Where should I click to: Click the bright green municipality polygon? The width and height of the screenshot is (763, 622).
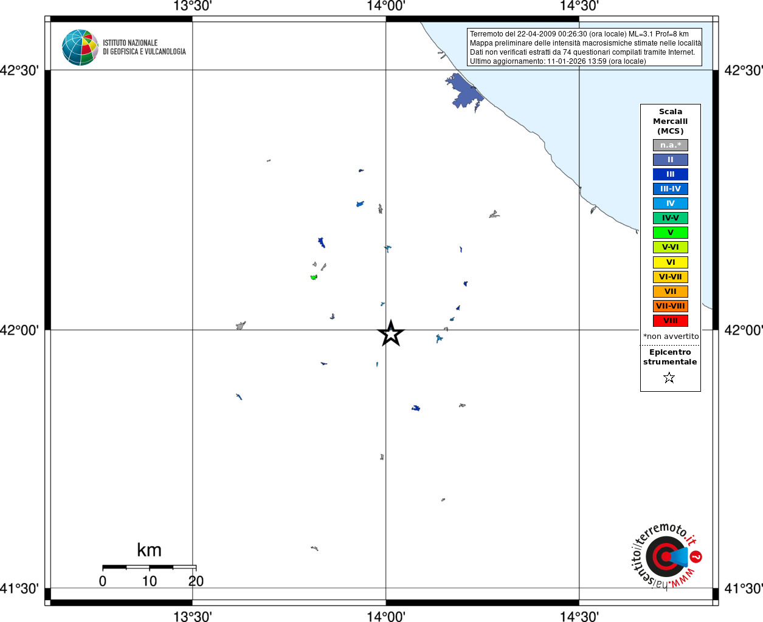click(314, 277)
